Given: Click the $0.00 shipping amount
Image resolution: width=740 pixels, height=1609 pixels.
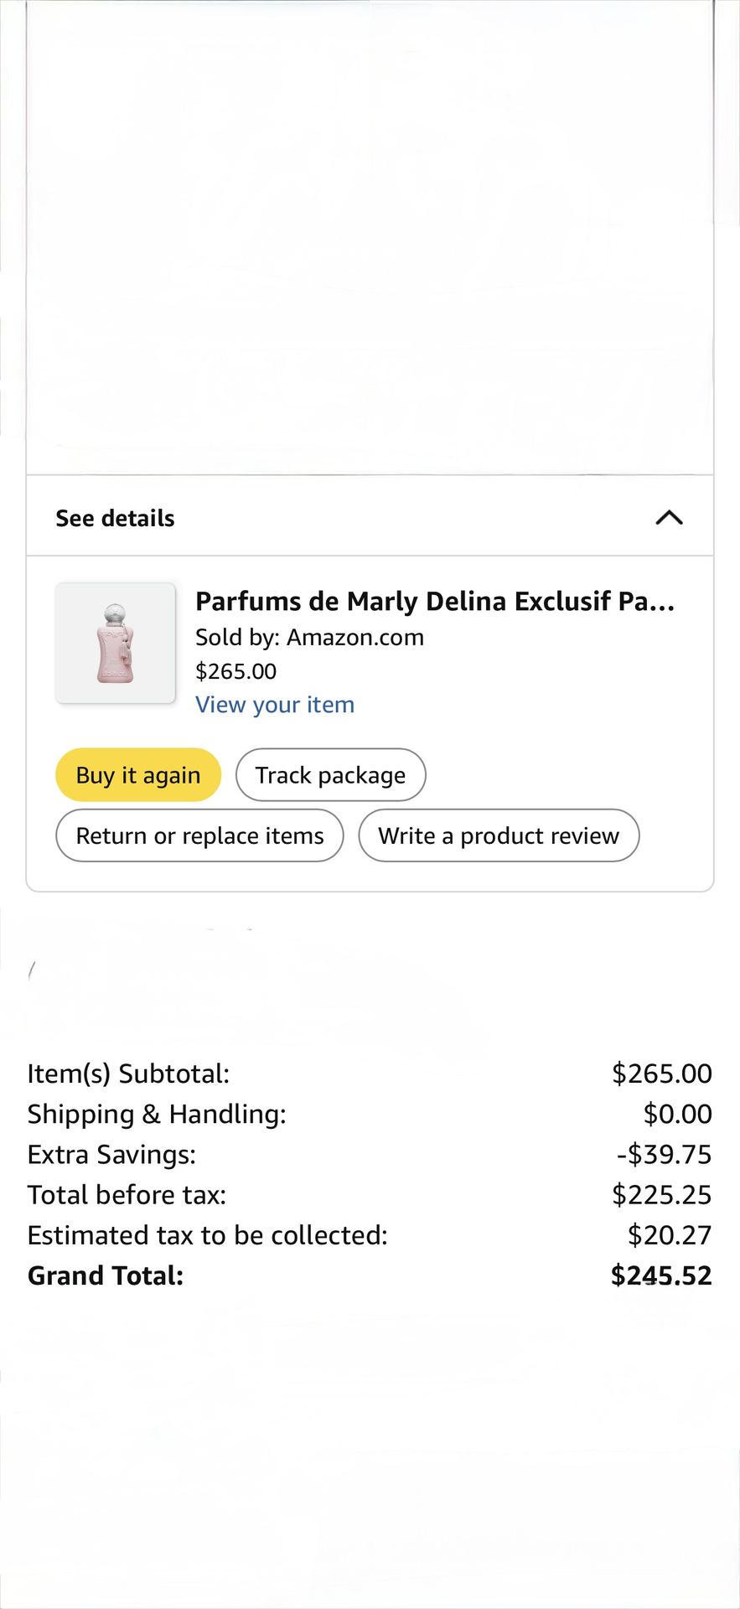Looking at the screenshot, I should (x=677, y=1114).
